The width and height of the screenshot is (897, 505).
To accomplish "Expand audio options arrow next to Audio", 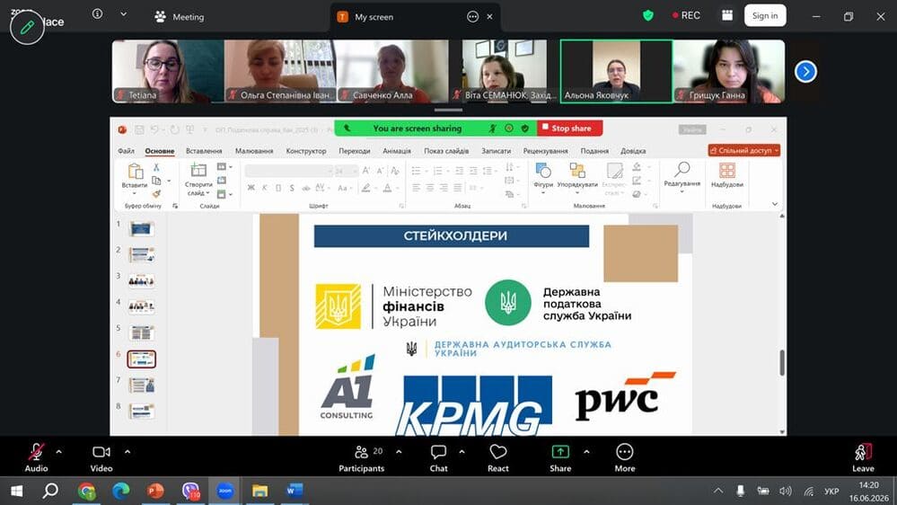I will pos(59,452).
